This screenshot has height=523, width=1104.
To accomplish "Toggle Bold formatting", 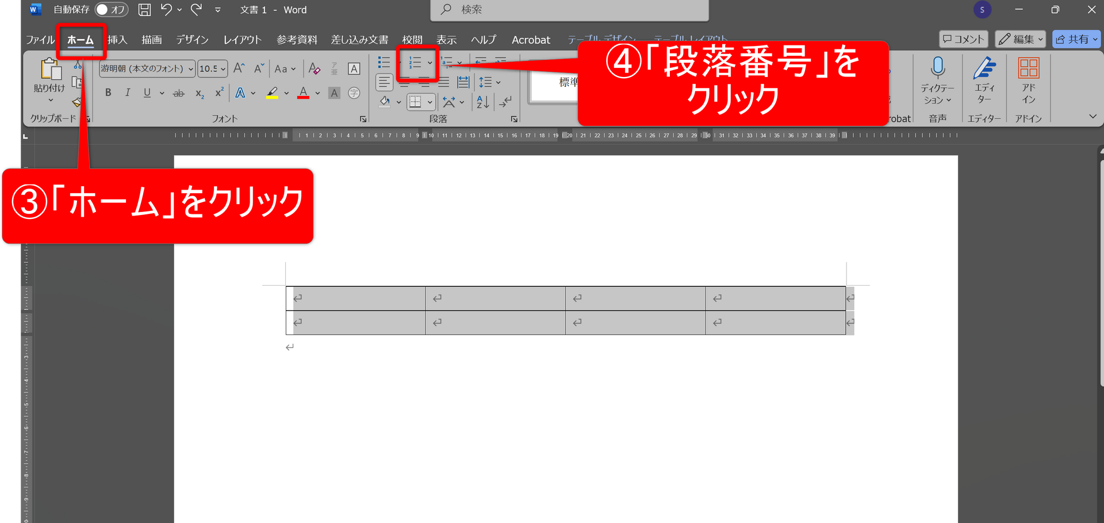I will coord(108,93).
